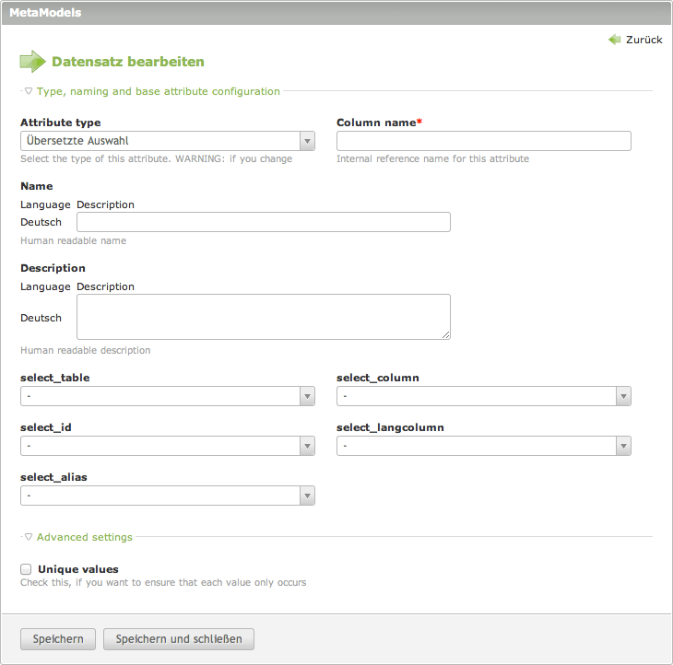Click the Deutsch Description textarea

pos(264,317)
